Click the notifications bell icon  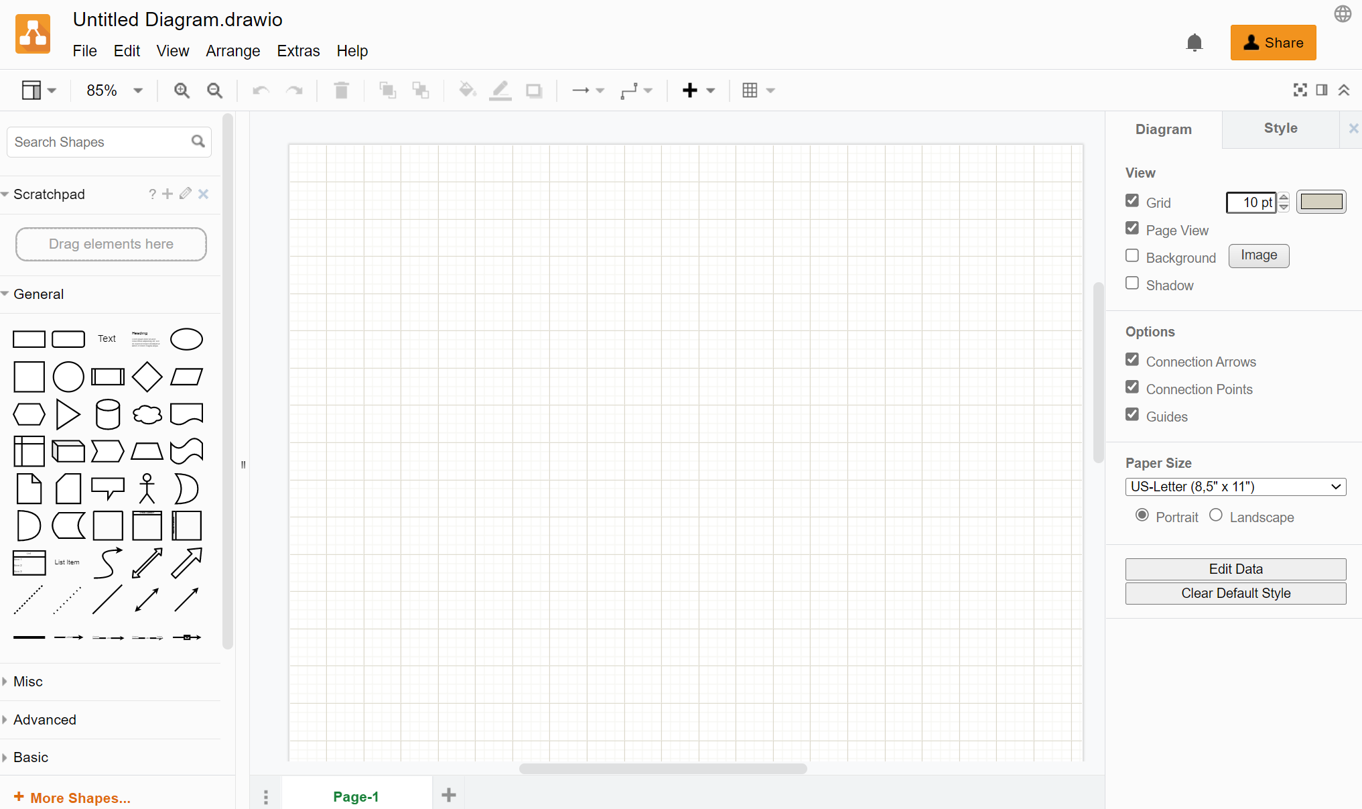1194,43
